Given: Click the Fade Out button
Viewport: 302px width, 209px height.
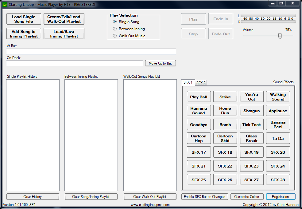Looking at the screenshot, I should click(221, 34).
